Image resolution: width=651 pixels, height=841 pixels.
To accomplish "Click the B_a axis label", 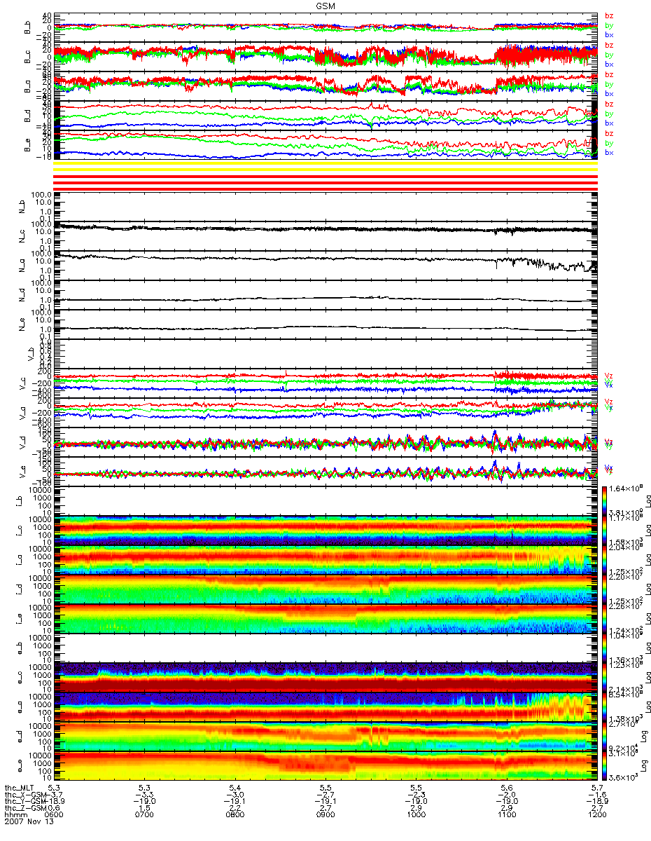I will [27, 86].
